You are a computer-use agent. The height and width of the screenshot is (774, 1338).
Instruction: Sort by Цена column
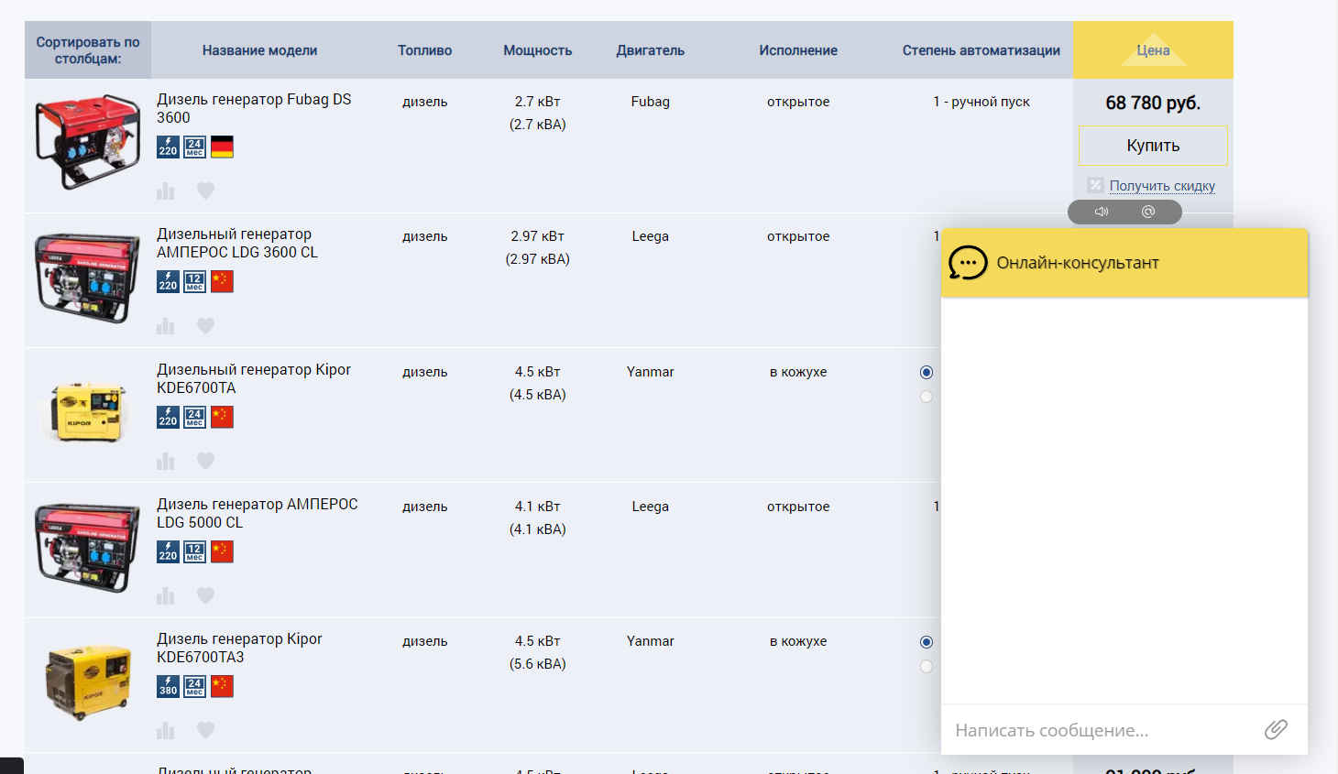pos(1153,50)
